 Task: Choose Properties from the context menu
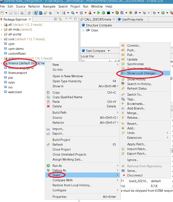tap(59, 197)
